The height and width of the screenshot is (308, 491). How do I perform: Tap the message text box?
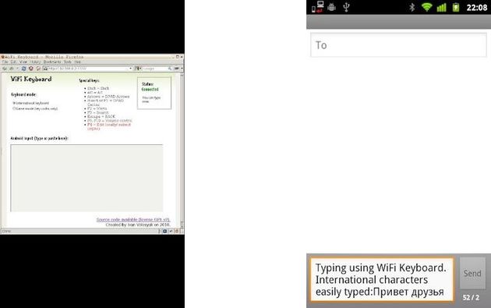382,279
